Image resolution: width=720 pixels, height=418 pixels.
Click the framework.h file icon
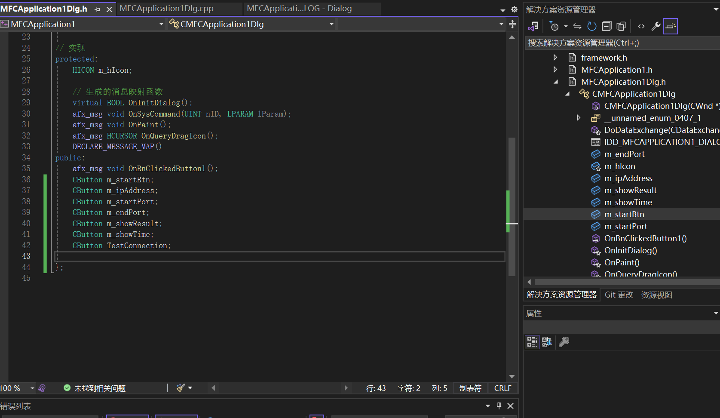(572, 58)
